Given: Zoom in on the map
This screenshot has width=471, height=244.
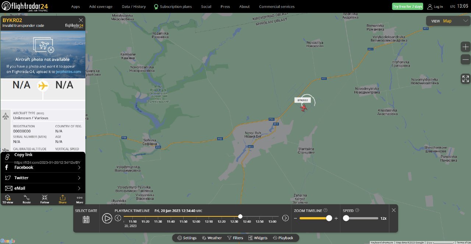Looking at the screenshot, I should pos(466,47).
